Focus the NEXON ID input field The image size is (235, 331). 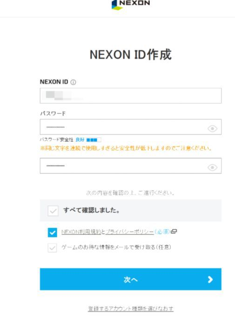tap(130, 96)
